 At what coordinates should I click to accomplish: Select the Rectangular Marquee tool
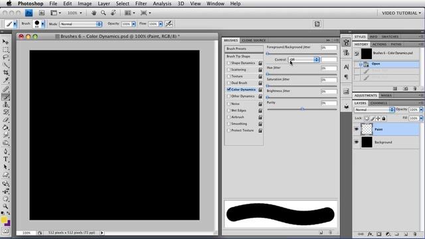[x=5, y=50]
